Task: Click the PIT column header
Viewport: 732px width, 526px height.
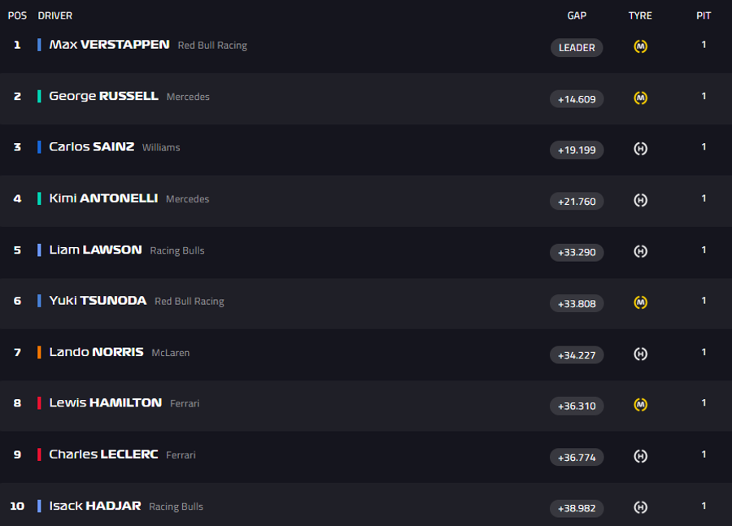Action: (704, 15)
